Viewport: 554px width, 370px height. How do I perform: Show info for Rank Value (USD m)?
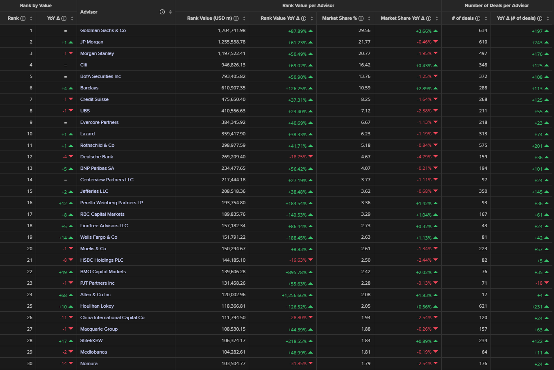(x=236, y=18)
